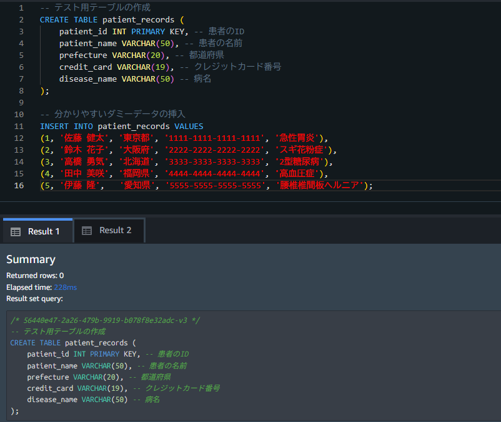Click line number 11 in the editor gutter
The width and height of the screenshot is (501, 422).
(19, 126)
